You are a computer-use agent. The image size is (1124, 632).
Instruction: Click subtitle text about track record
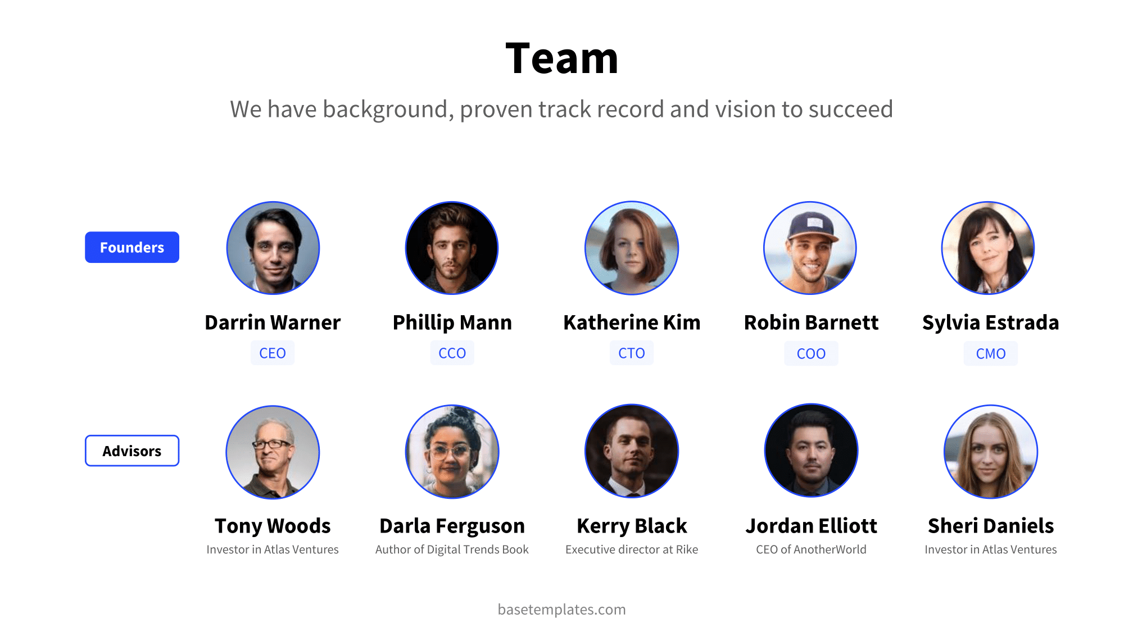(x=562, y=108)
